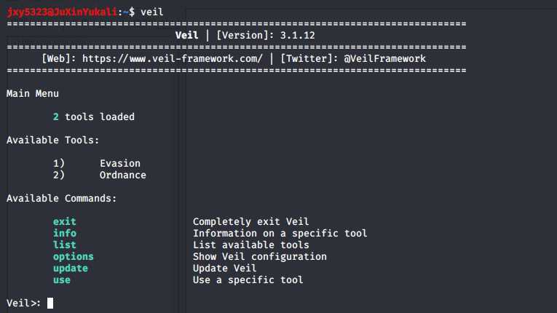Click the Available Commands heading
The height and width of the screenshot is (313, 557).
(61, 198)
